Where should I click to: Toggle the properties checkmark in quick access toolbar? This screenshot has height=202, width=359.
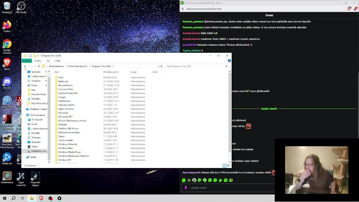pyautogui.click(x=31, y=56)
